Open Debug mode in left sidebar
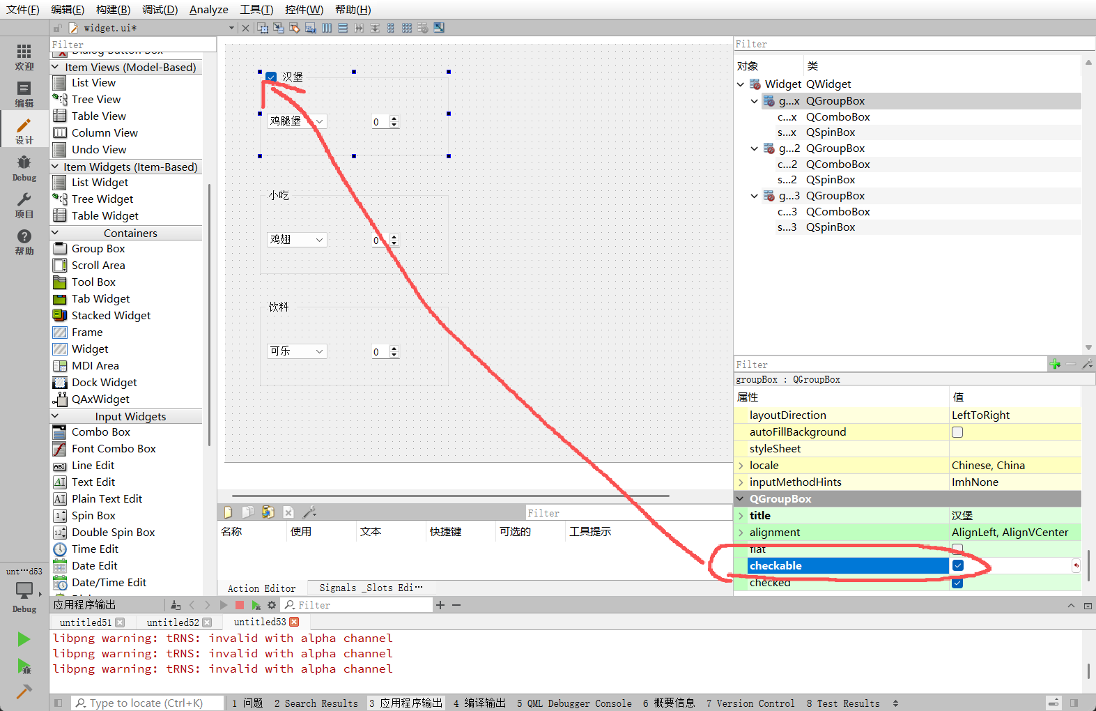The width and height of the screenshot is (1096, 711). click(24, 168)
